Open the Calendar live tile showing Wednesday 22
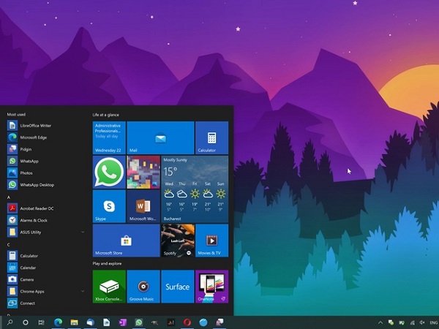 click(109, 137)
